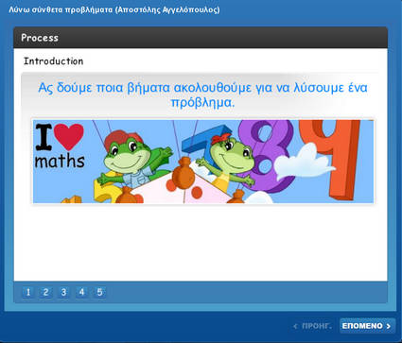Click the word maths in banner
402x343 pixels.
tap(60, 161)
